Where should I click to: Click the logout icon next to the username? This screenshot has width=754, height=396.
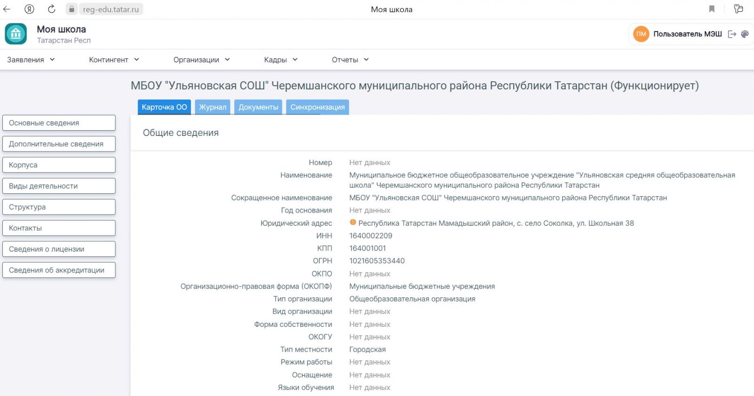coord(732,34)
